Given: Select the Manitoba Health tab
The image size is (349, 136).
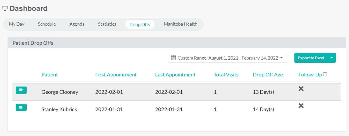Looking at the screenshot, I should [181, 24].
